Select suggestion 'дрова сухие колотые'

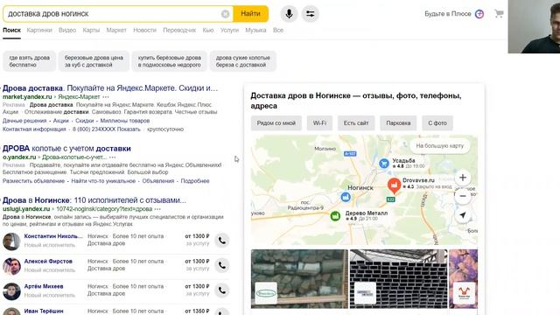point(243,61)
